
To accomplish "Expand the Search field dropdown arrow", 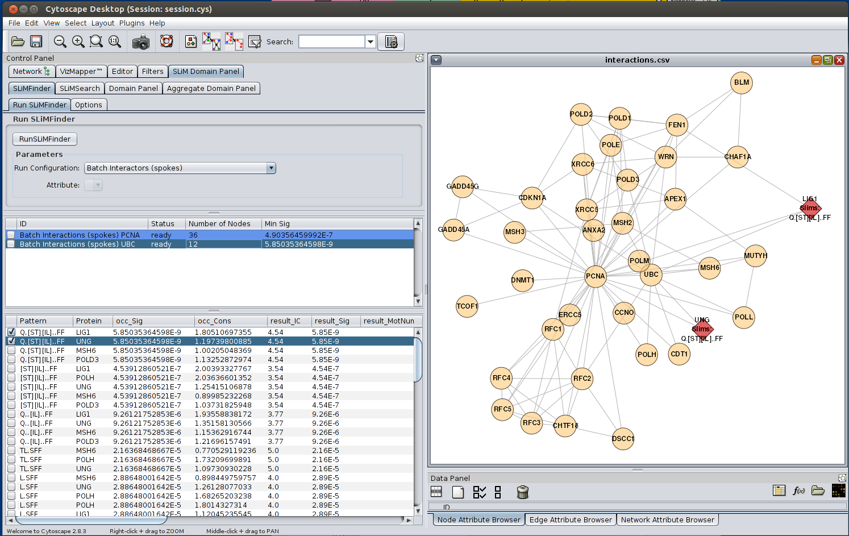I will [x=371, y=41].
